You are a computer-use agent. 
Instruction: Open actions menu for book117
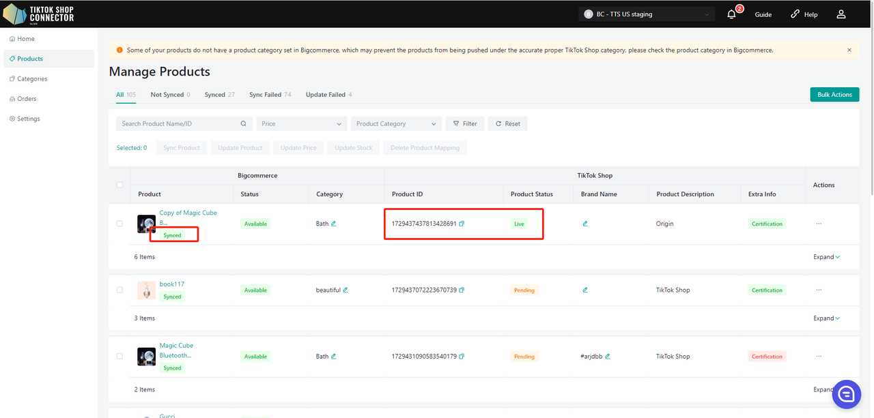819,290
